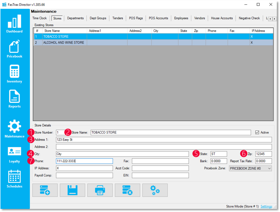
Task: Switch to the Dept Groups tab
Action: (x=98, y=18)
